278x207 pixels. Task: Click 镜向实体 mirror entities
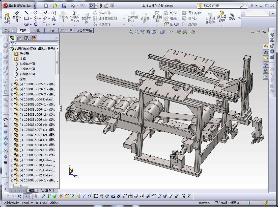pyautogui.click(x=102, y=13)
